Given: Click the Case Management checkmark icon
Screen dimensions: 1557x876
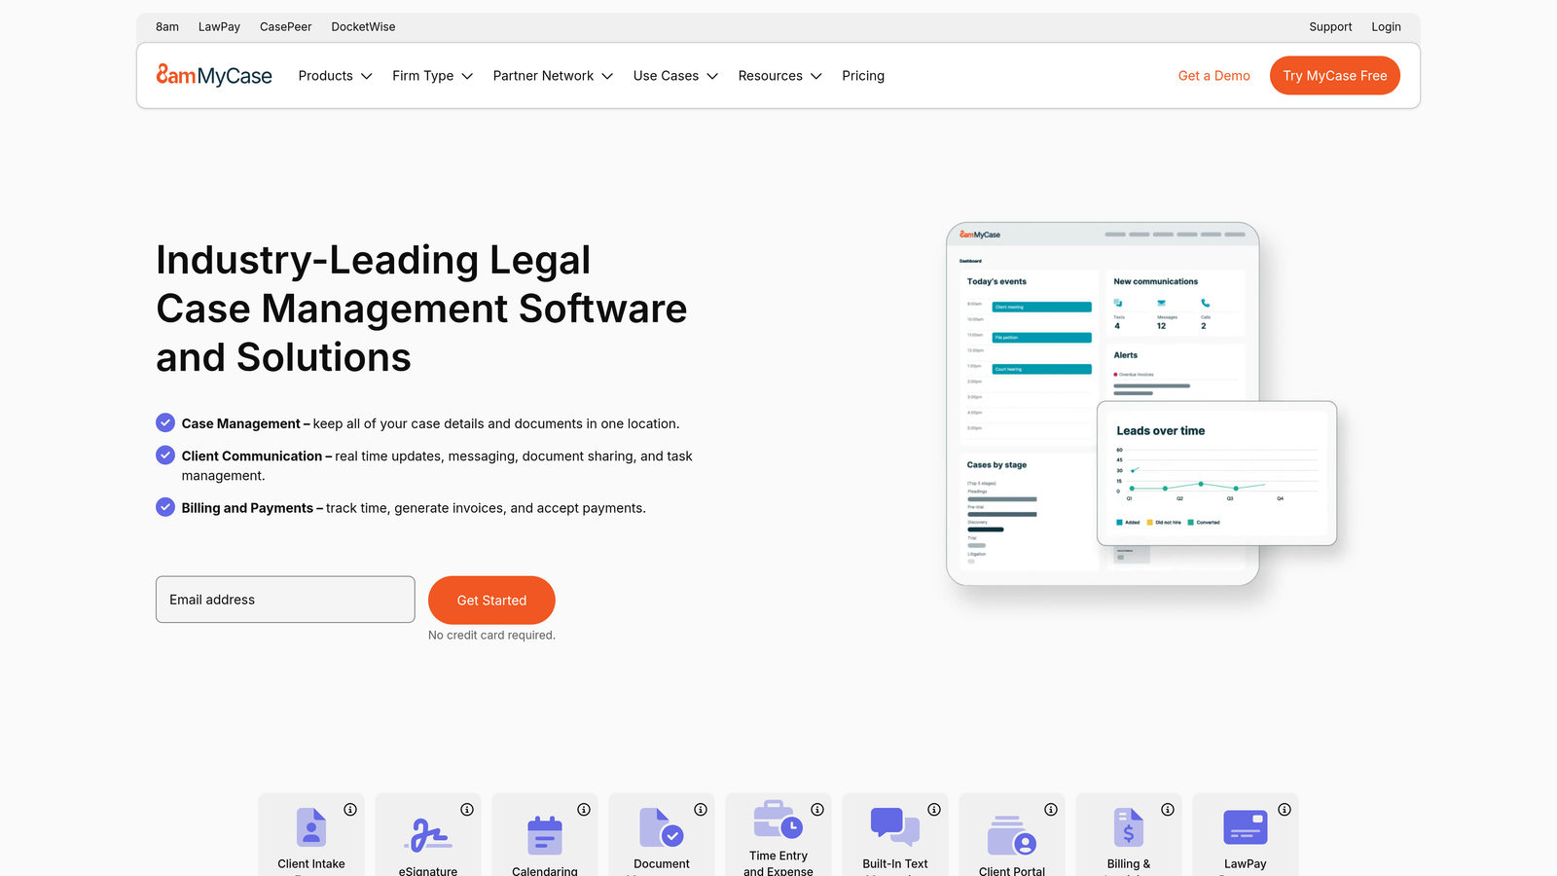Looking at the screenshot, I should (165, 422).
